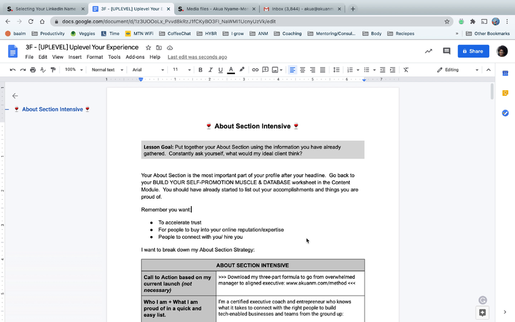Open the Google account avatar
The height and width of the screenshot is (322, 515).
pyautogui.click(x=502, y=51)
